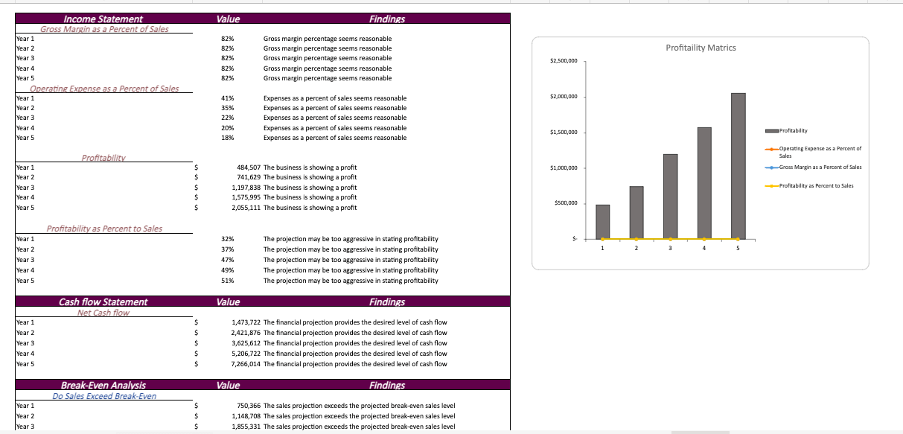Select the Cash flow Statement header cell
The height and width of the screenshot is (434, 903).
pyautogui.click(x=103, y=301)
